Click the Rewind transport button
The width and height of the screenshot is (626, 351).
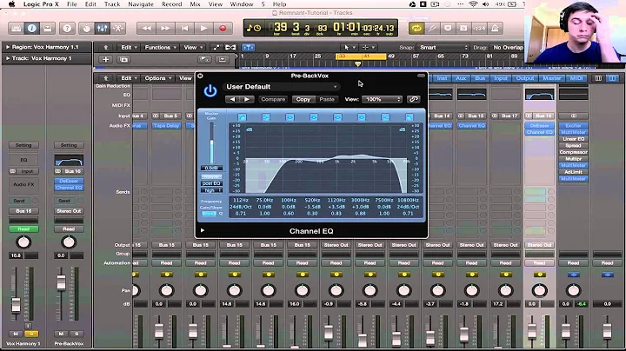147,29
